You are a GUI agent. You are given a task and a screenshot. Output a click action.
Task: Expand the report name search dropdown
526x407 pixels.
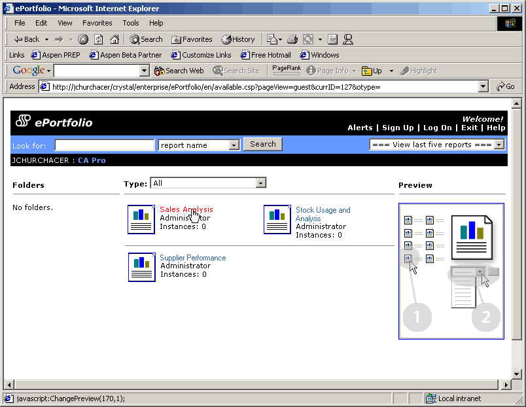[234, 145]
